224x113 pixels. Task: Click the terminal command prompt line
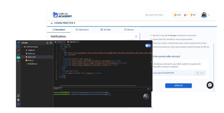tap(82, 94)
